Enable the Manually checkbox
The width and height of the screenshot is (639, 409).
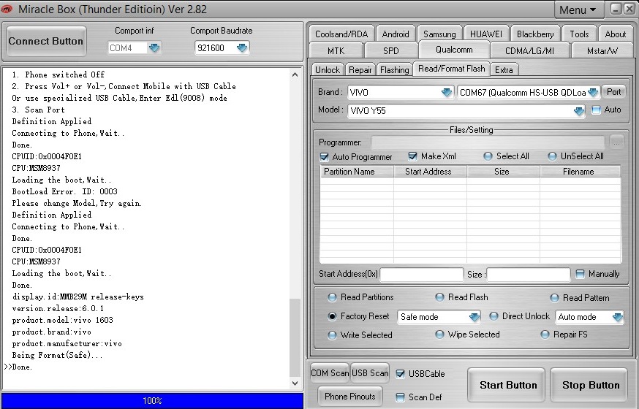pyautogui.click(x=580, y=274)
